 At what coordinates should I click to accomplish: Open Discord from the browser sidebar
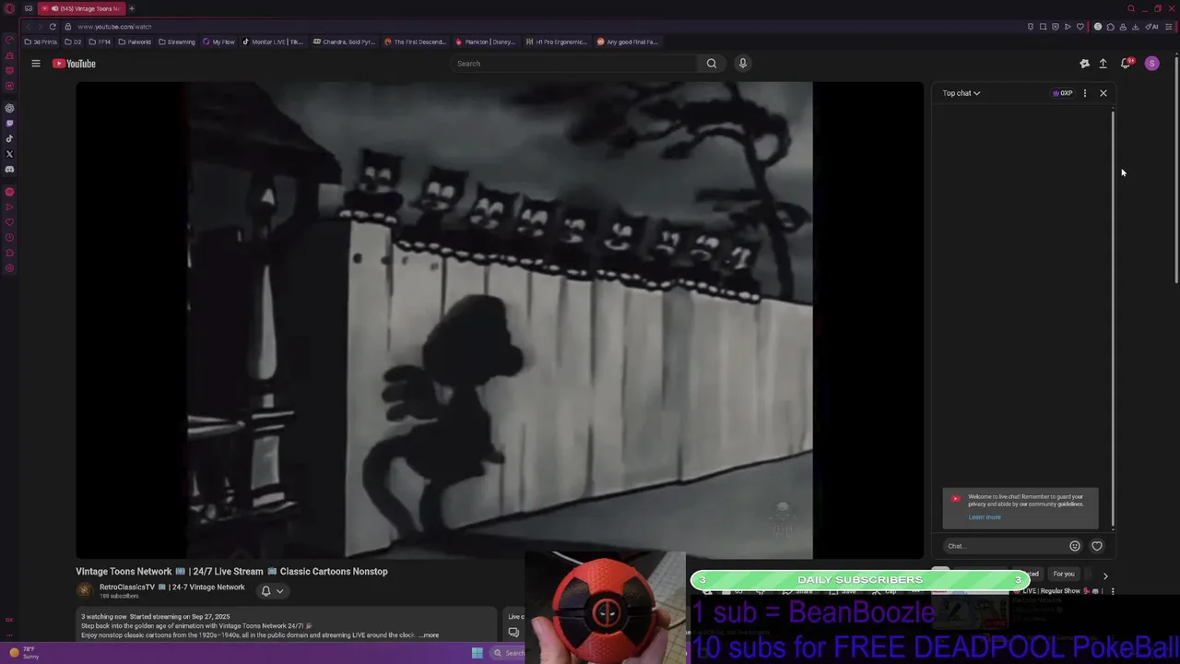click(9, 170)
